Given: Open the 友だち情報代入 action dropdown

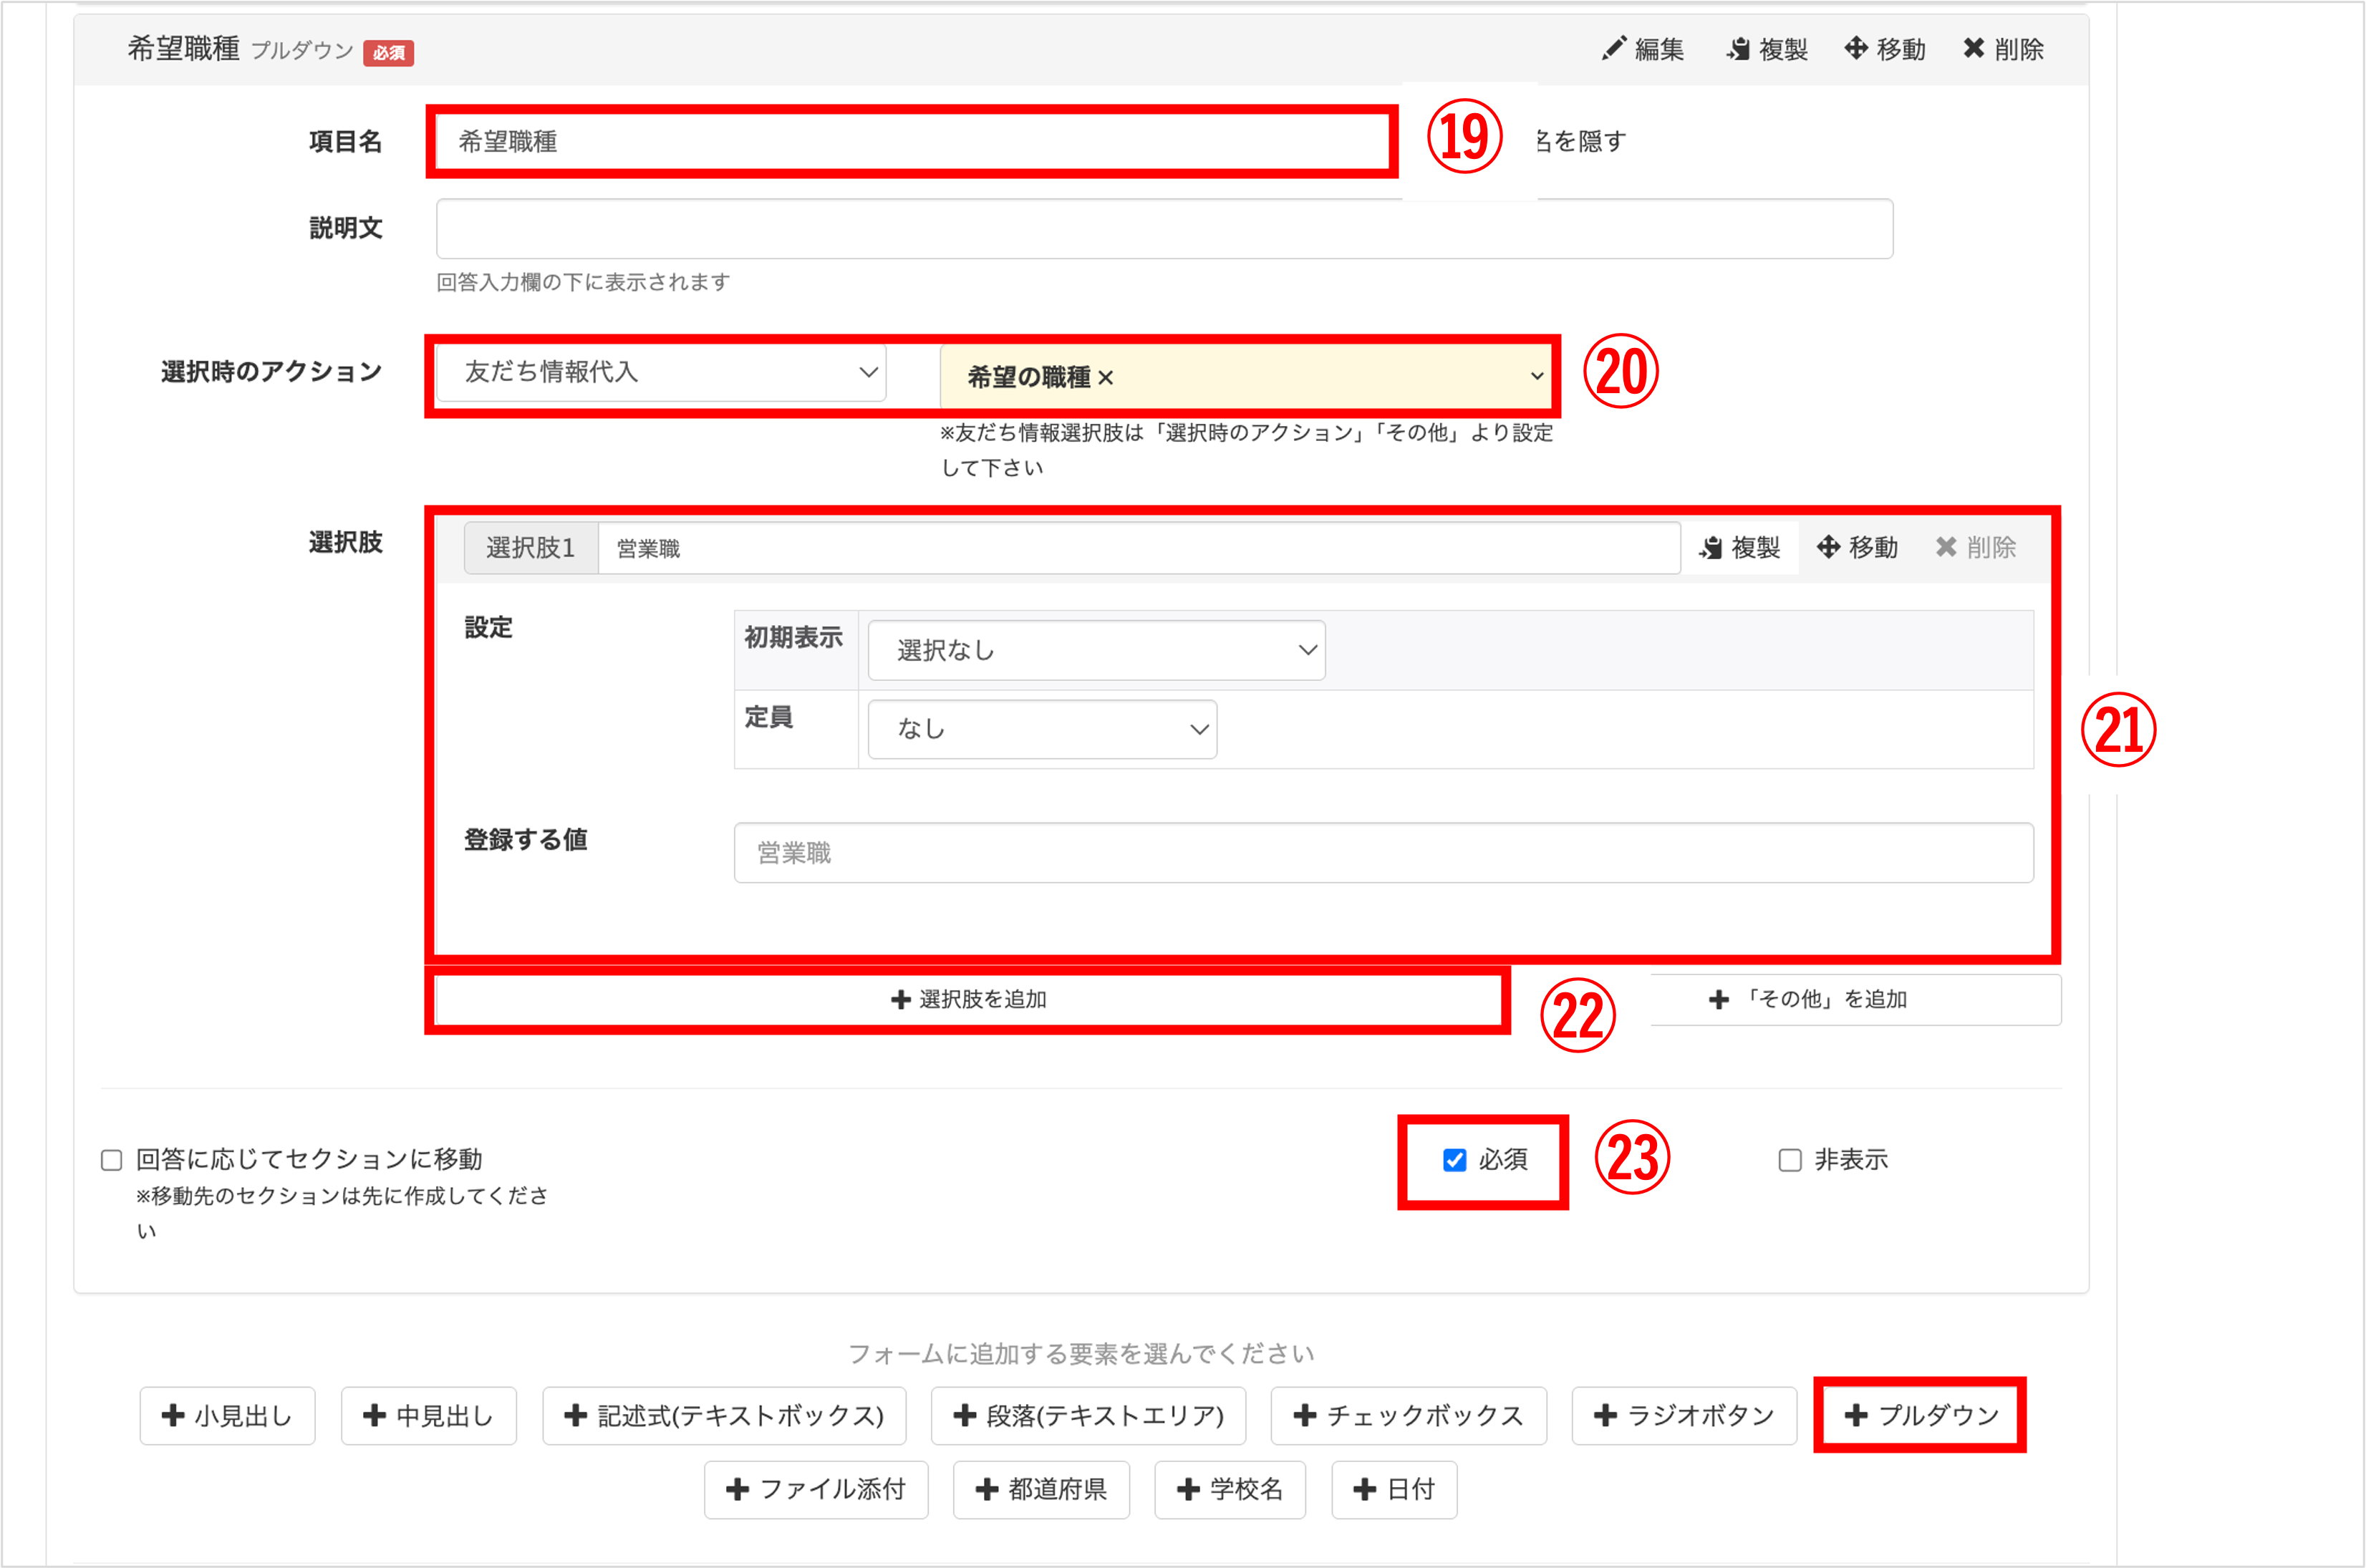Looking at the screenshot, I should [660, 372].
